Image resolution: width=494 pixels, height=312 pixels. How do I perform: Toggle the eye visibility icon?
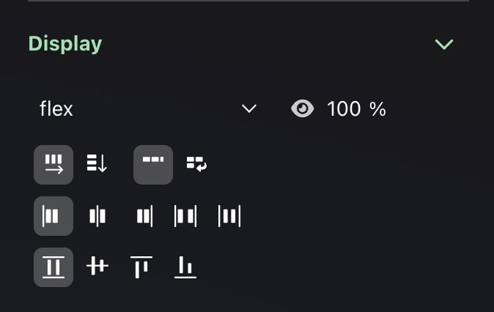point(302,109)
